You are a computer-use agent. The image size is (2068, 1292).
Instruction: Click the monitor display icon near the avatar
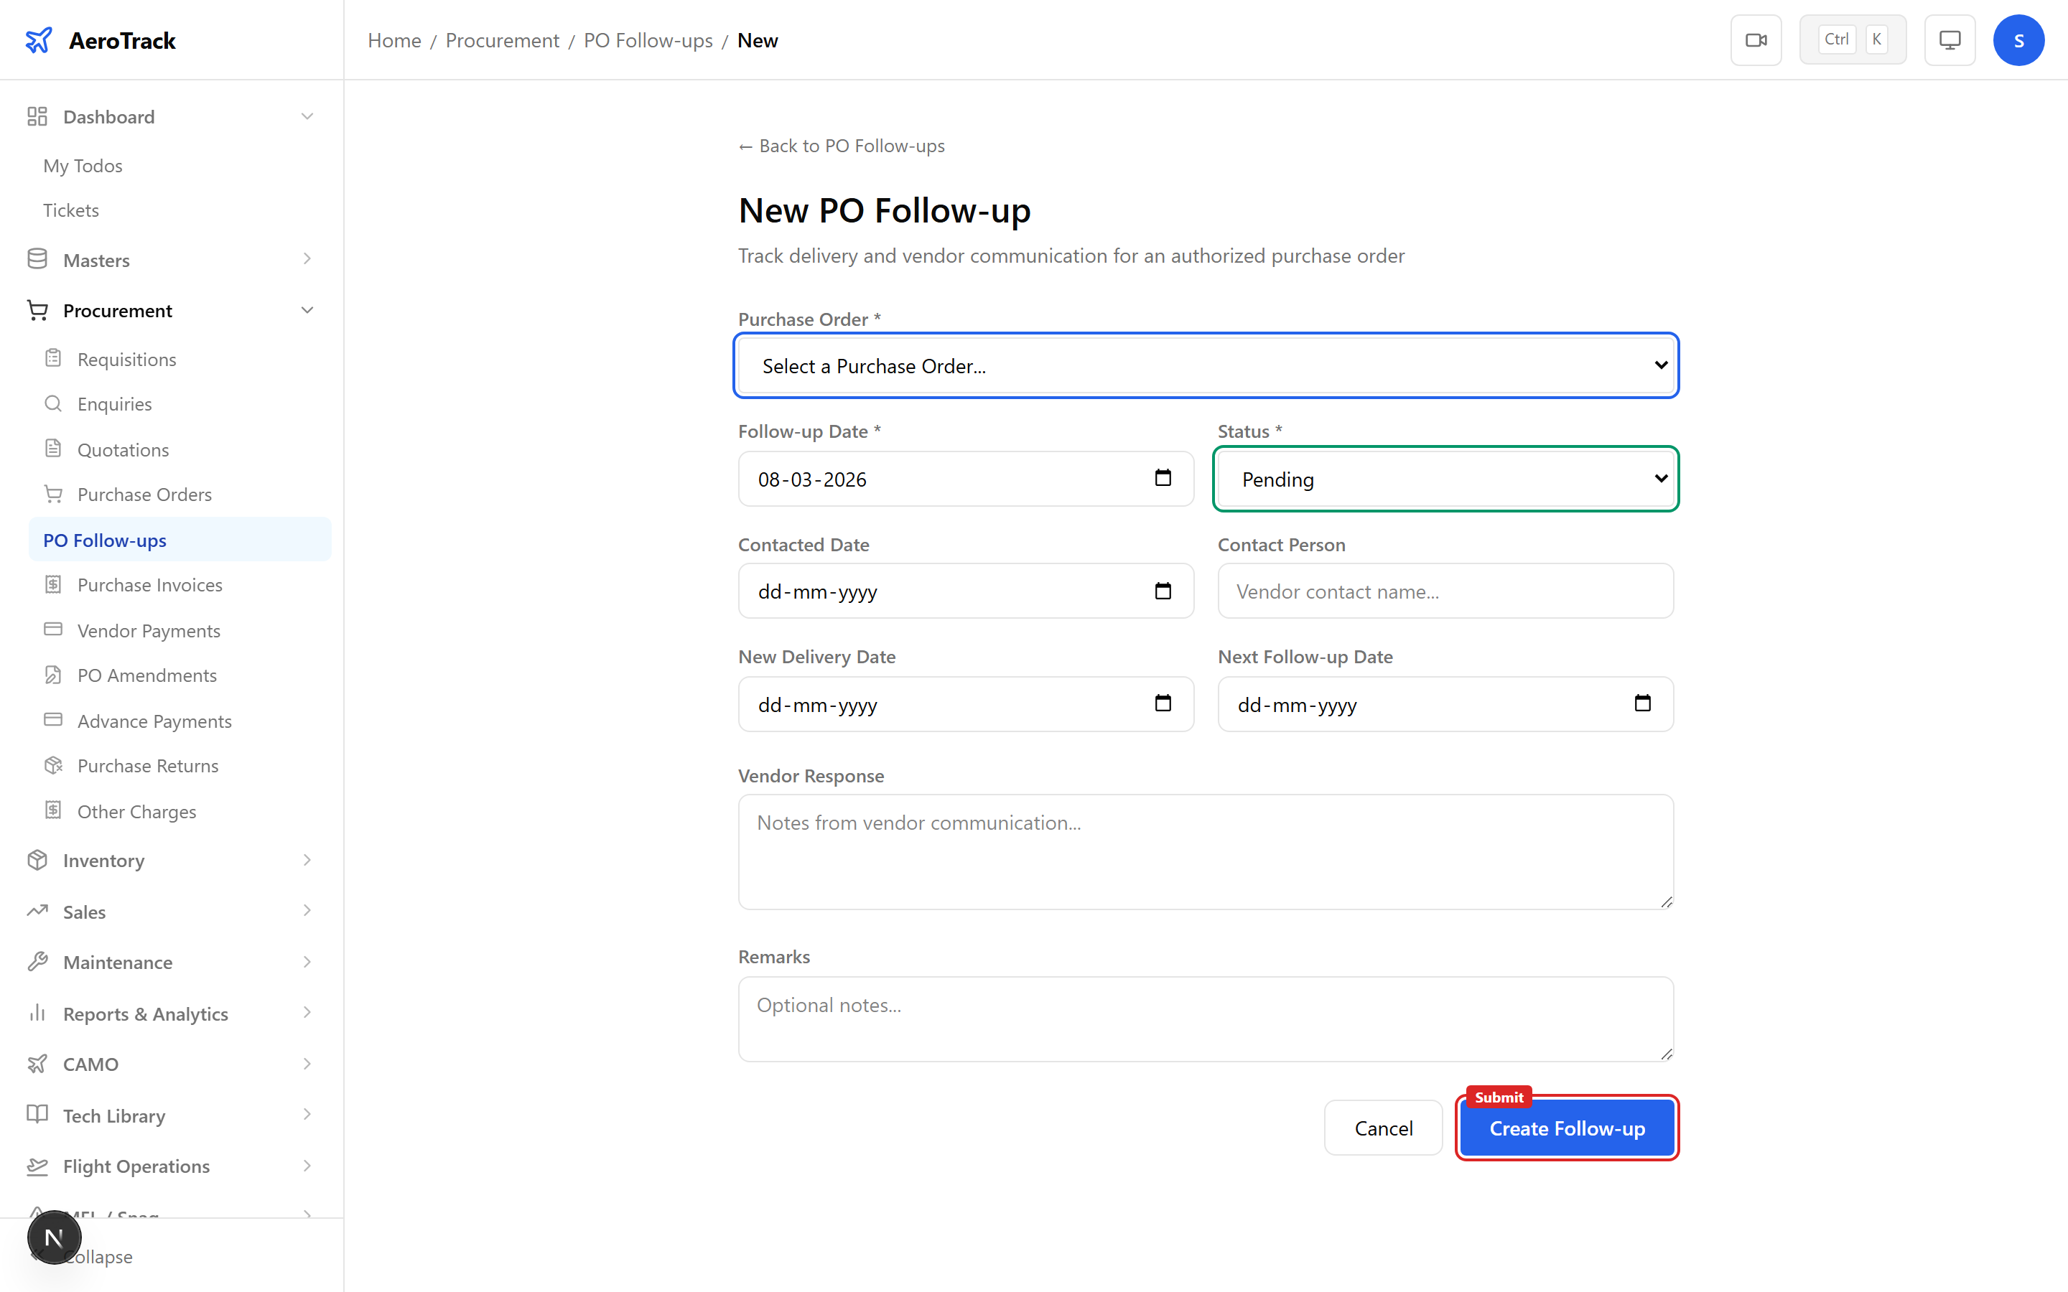coord(1950,39)
